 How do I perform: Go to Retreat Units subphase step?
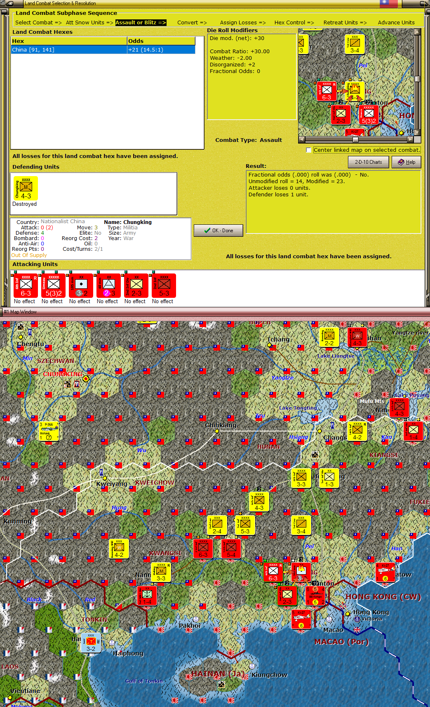pos(345,23)
